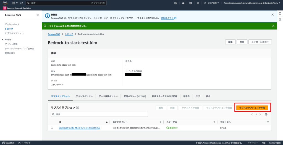The width and height of the screenshot is (283, 145).
Task: Sort by プロトコル column arrow
Action: click(268, 122)
